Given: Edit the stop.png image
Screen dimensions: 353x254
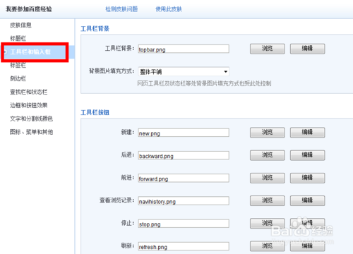Looking at the screenshot, I should tap(307, 223).
